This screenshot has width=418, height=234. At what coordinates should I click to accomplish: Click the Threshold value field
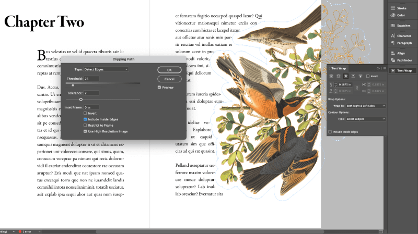pyautogui.click(x=91, y=79)
